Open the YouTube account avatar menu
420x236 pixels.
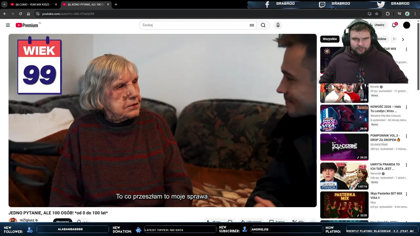(x=407, y=25)
